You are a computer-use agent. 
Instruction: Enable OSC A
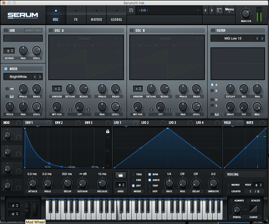[51, 30]
